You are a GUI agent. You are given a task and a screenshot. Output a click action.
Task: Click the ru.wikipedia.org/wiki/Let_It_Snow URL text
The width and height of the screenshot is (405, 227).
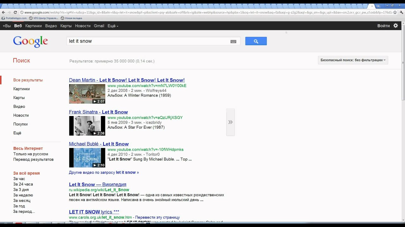(99, 190)
